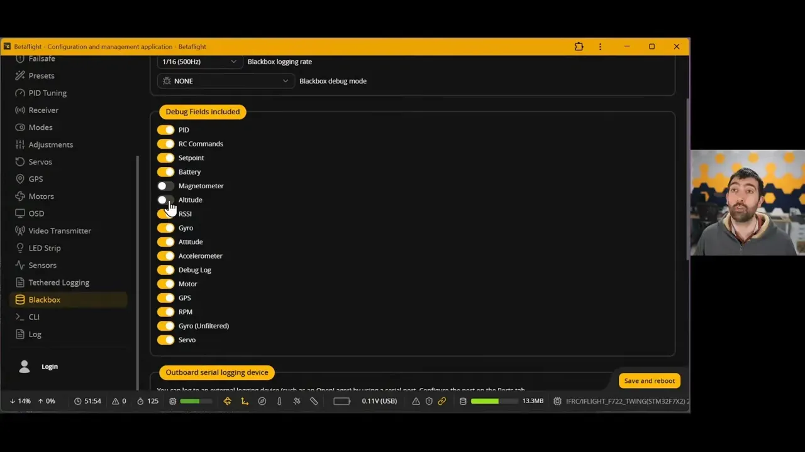Click the Outboard serial logging device header
This screenshot has width=805, height=452.
tap(217, 373)
